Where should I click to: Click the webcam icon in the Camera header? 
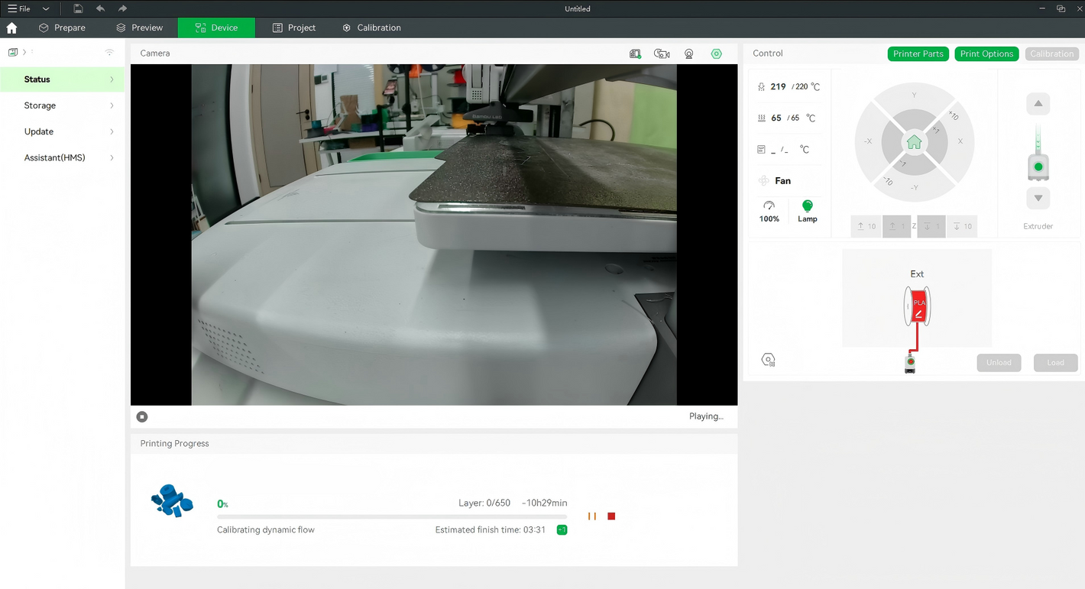[x=688, y=53]
